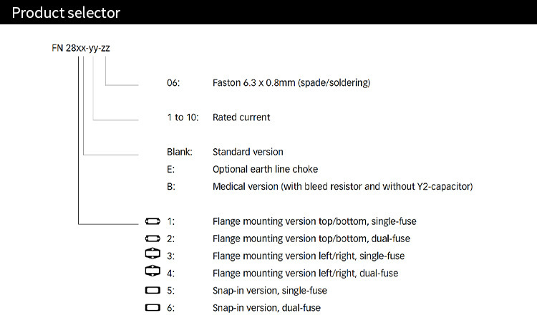
Task: Click the 1 to 10: label
Action: point(183,117)
